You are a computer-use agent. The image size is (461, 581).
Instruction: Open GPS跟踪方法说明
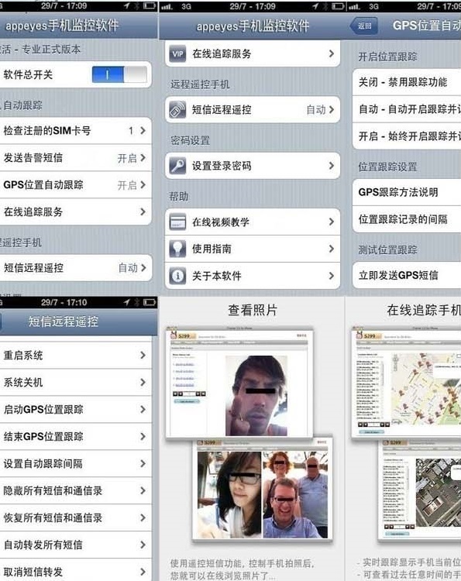407,192
